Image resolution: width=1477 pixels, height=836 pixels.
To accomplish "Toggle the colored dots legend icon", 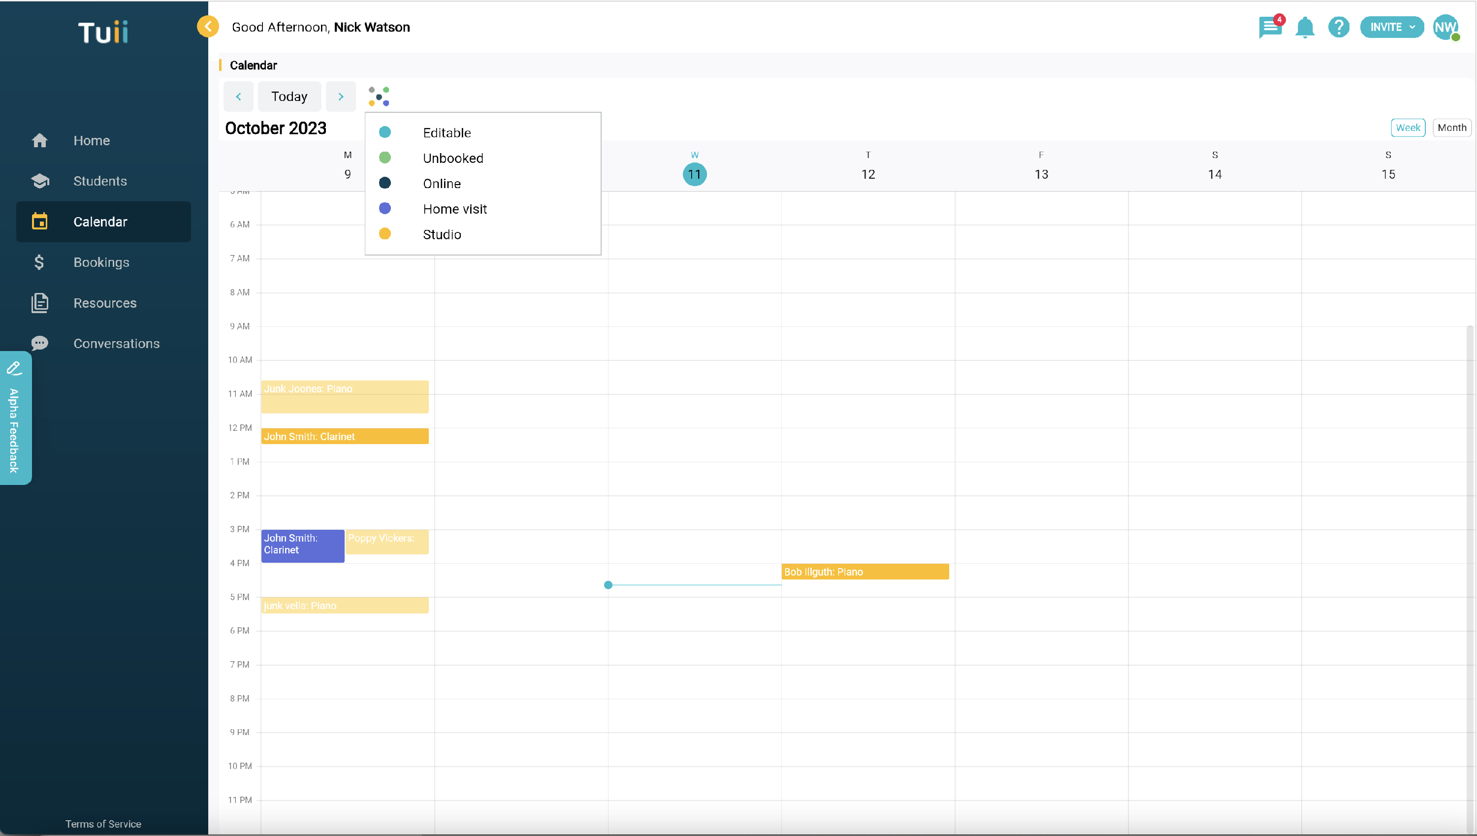I will pyautogui.click(x=379, y=96).
